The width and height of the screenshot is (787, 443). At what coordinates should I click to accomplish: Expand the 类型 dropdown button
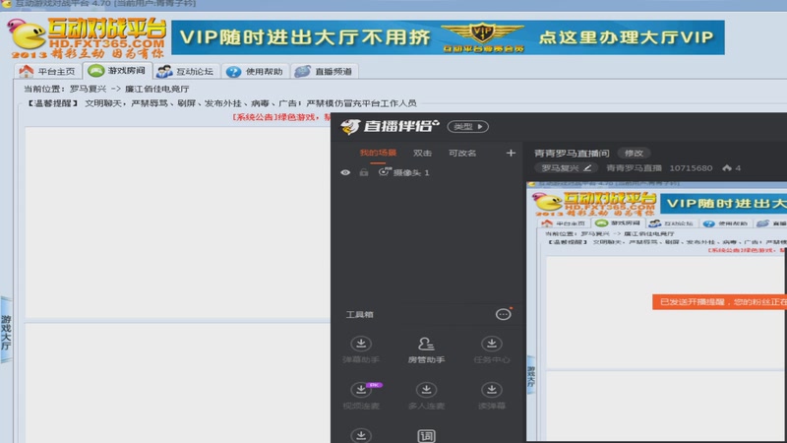[468, 127]
